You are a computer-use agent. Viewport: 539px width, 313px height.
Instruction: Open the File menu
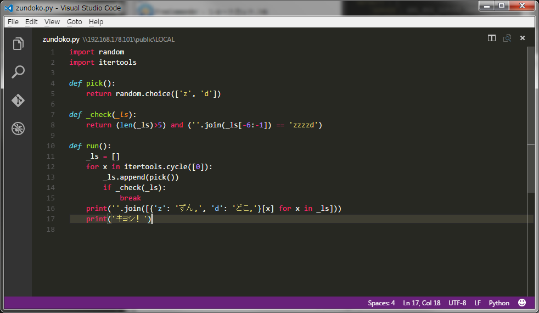click(x=13, y=21)
